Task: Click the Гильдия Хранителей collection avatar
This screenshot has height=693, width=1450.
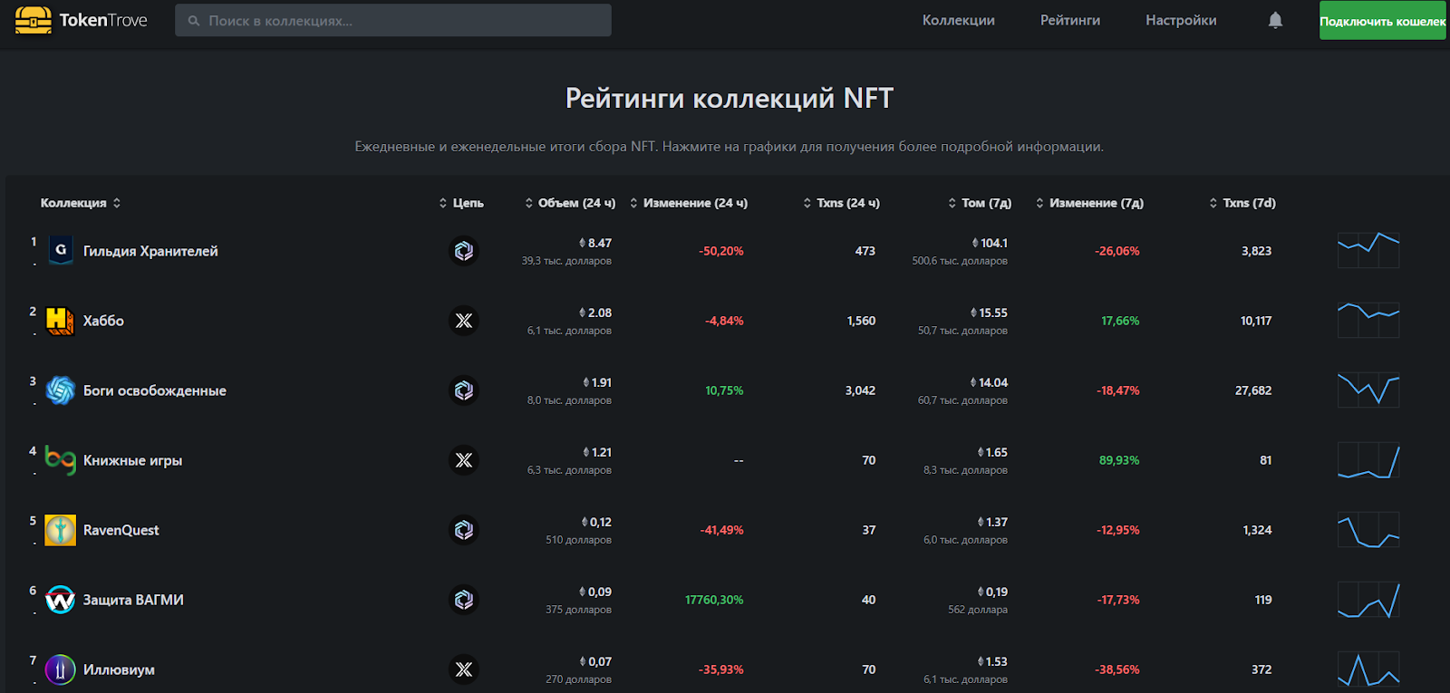Action: pyautogui.click(x=61, y=251)
